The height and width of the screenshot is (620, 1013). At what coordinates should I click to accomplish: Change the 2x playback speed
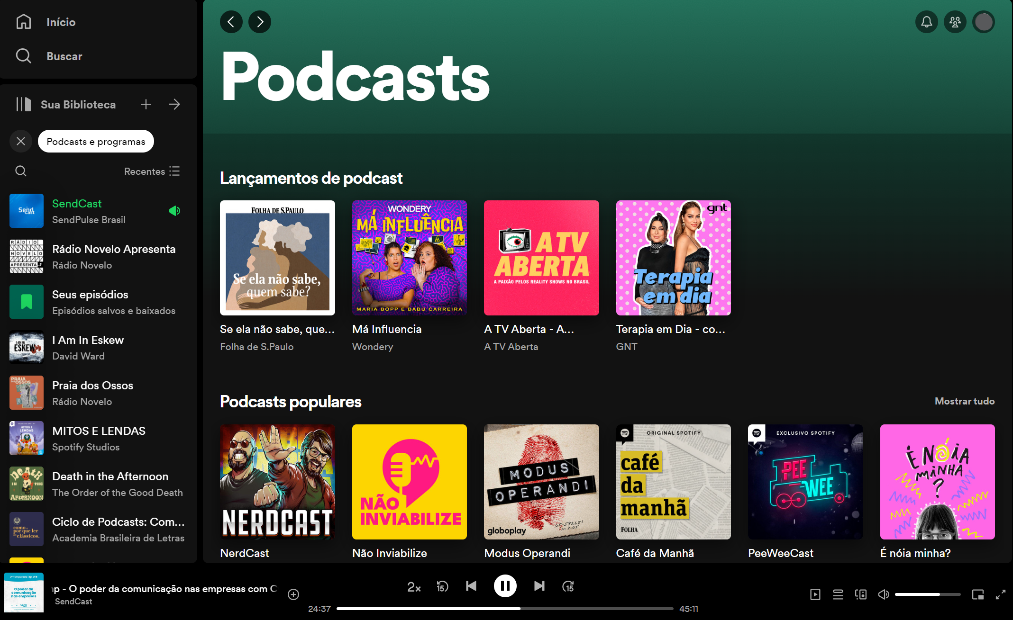point(413,587)
